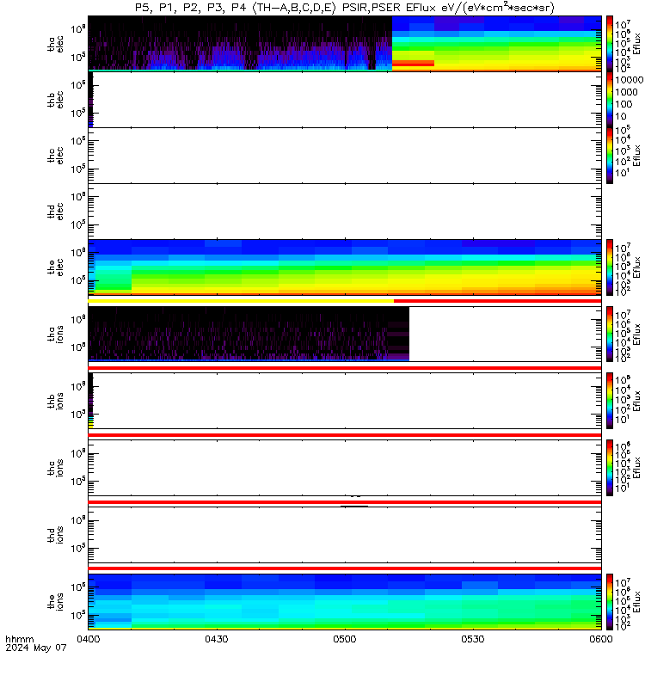
Task: Click the thc ions color bar
Action: tap(610, 468)
